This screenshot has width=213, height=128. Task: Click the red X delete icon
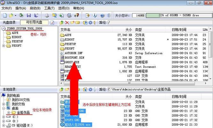[x=67, y=23]
